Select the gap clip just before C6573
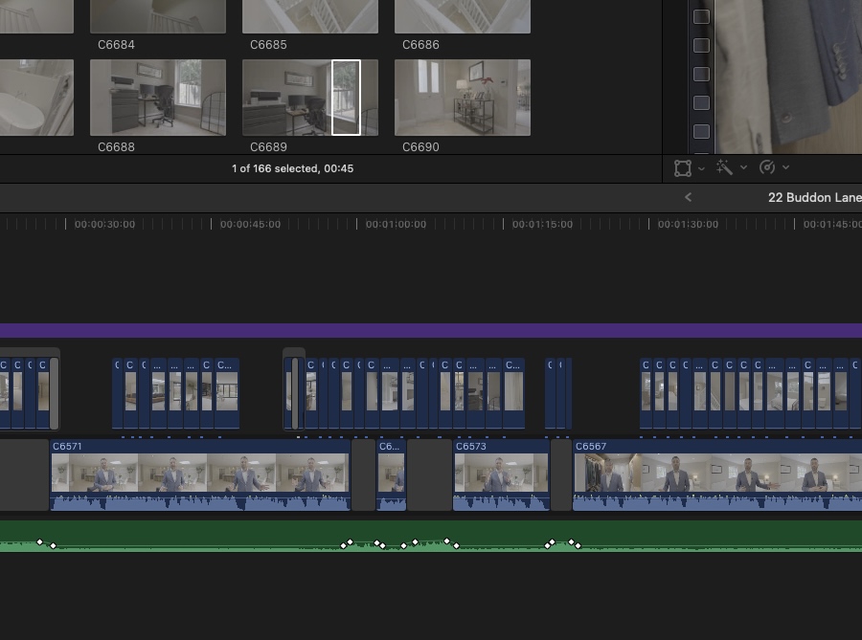862x640 pixels. (x=429, y=474)
